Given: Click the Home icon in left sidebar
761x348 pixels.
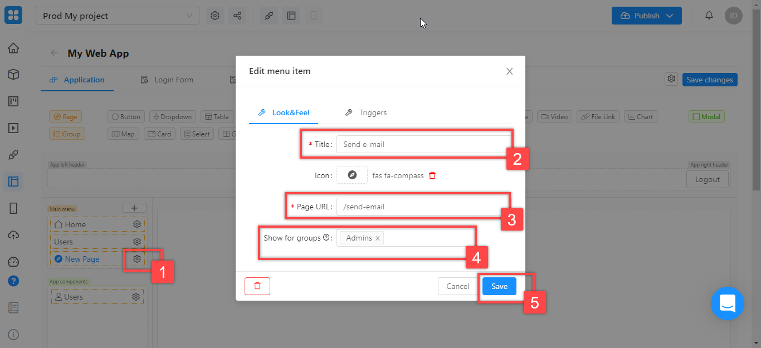Looking at the screenshot, I should coord(13,48).
